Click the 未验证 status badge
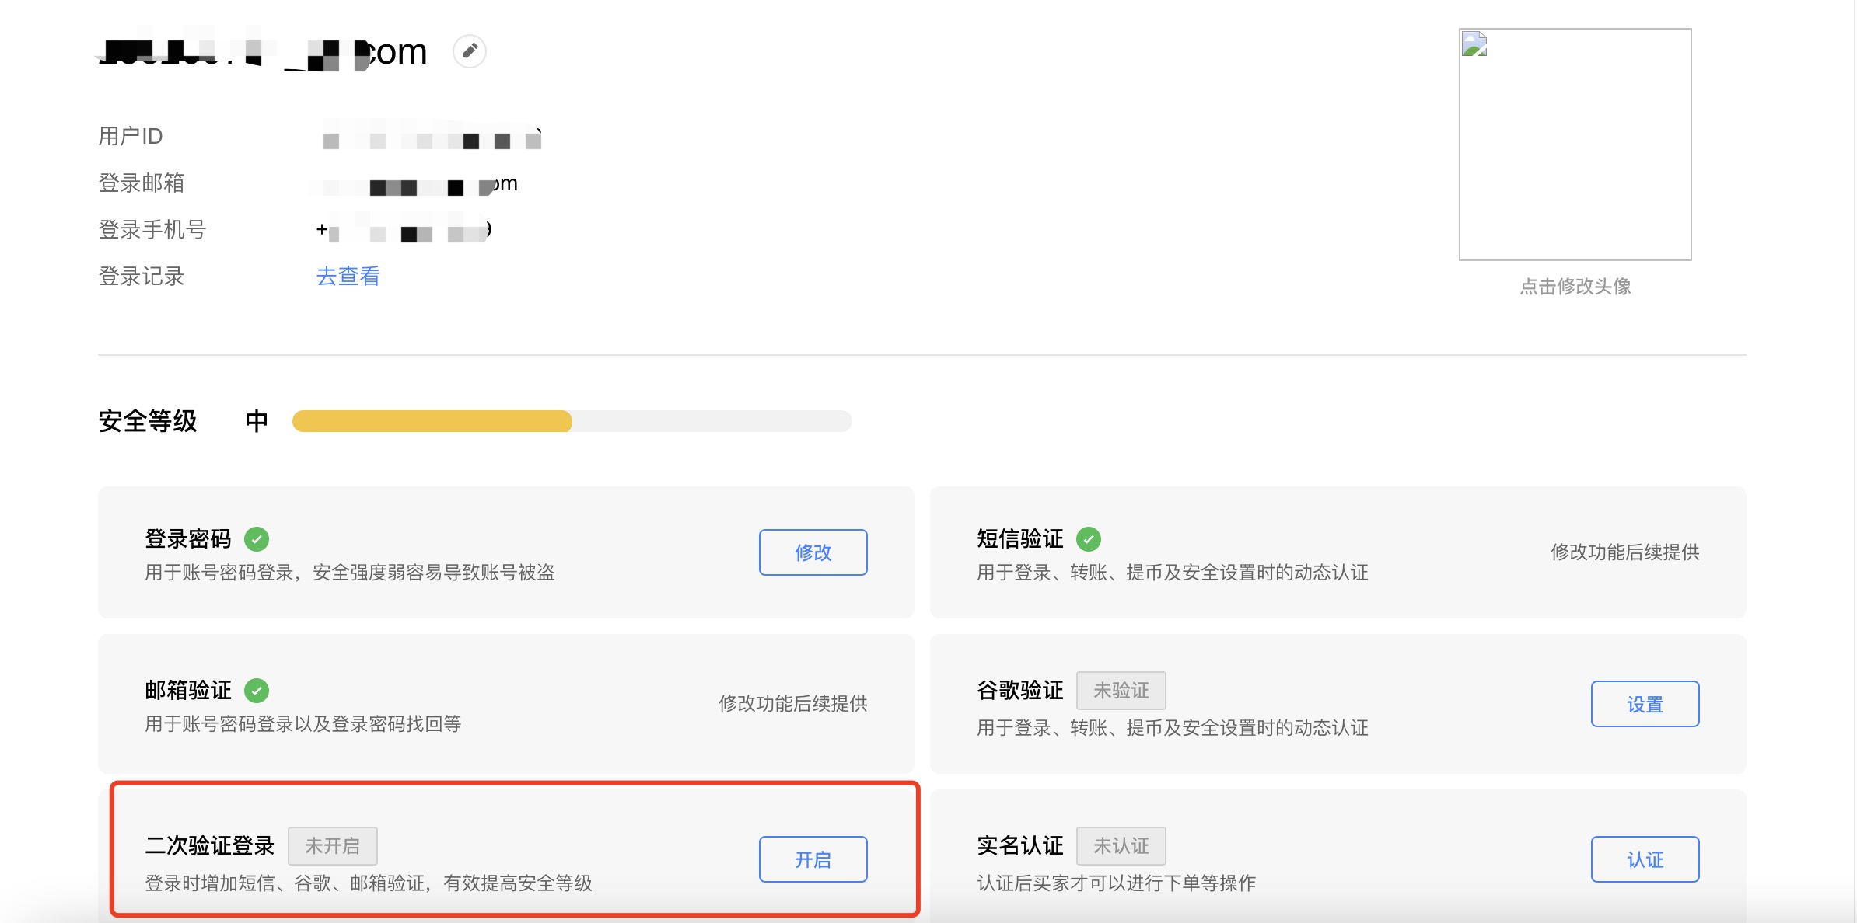 [1121, 690]
